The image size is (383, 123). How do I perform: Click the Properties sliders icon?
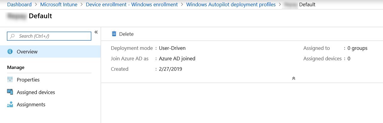10,79
